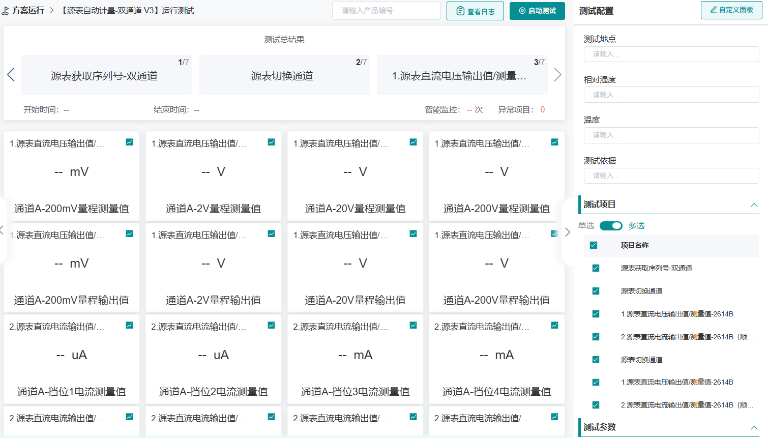The height and width of the screenshot is (438, 768).
Task: Select step 2/7 源表切换通道 card
Action: click(x=284, y=75)
